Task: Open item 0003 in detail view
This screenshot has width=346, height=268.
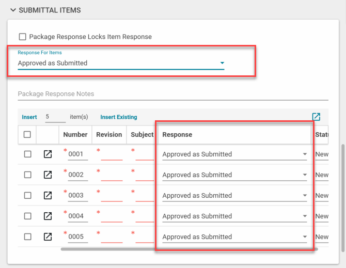Action: [x=48, y=195]
